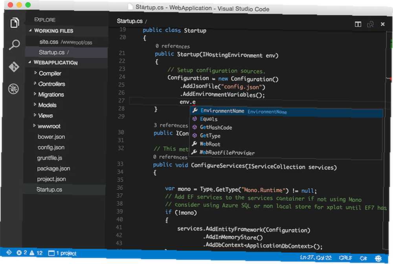Open 0 references above ConfigureServices
393x264 pixels.
click(x=171, y=157)
